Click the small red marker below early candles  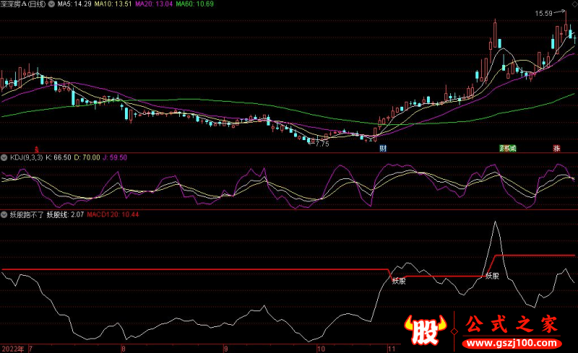(38, 149)
